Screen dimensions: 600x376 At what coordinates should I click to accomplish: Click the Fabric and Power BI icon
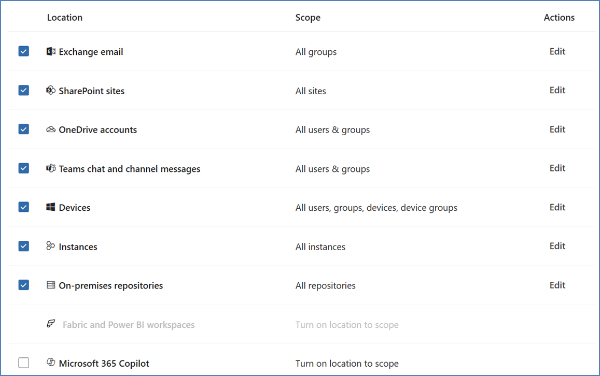click(x=51, y=324)
